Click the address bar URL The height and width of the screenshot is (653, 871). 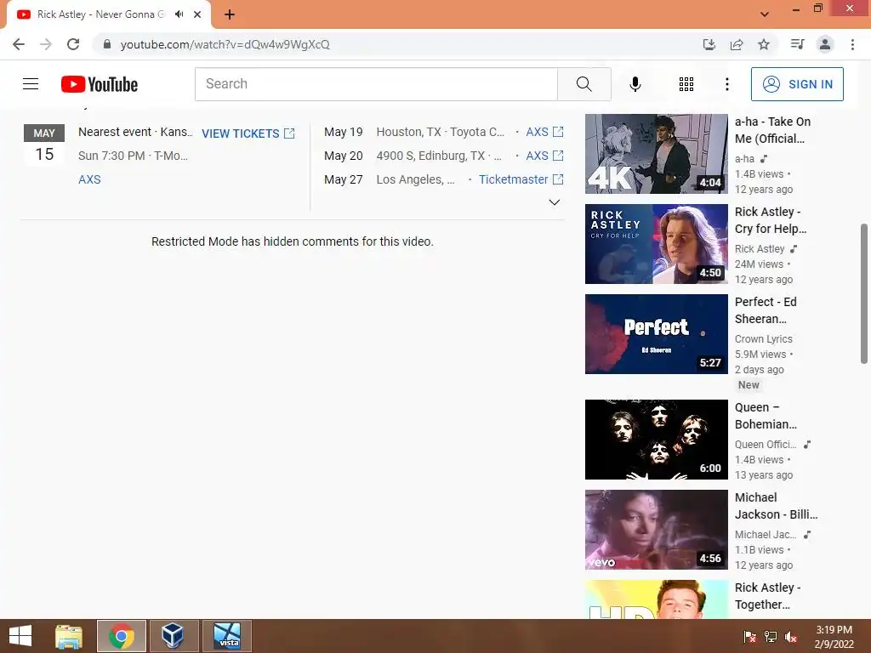[x=225, y=44]
